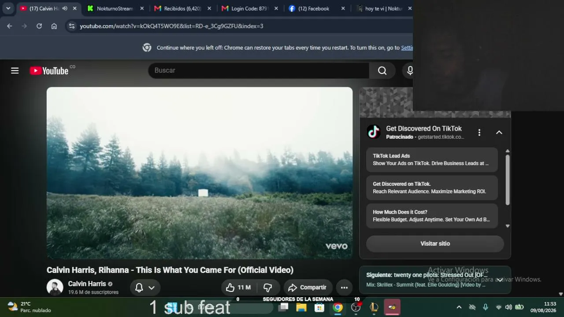Click the vevo logo on the video
The height and width of the screenshot is (317, 564).
click(336, 246)
